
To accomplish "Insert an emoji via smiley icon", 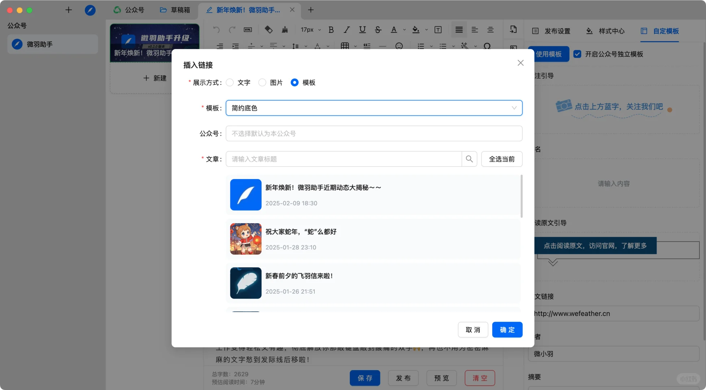I will point(399,46).
